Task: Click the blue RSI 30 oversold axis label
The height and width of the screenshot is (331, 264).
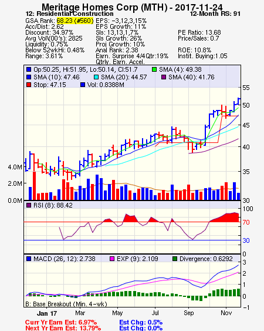Action: coord(246,240)
